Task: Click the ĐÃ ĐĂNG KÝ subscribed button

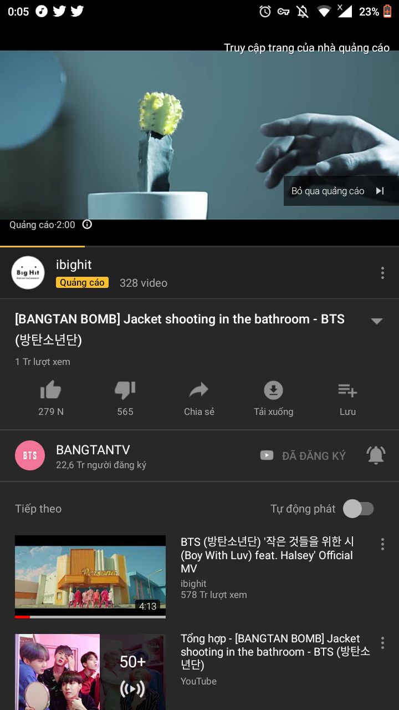Action: [x=303, y=455]
